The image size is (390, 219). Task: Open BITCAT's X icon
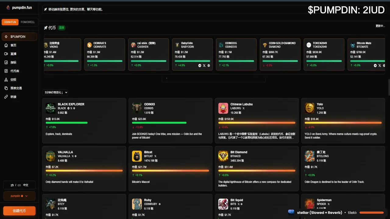[x=155, y=156]
